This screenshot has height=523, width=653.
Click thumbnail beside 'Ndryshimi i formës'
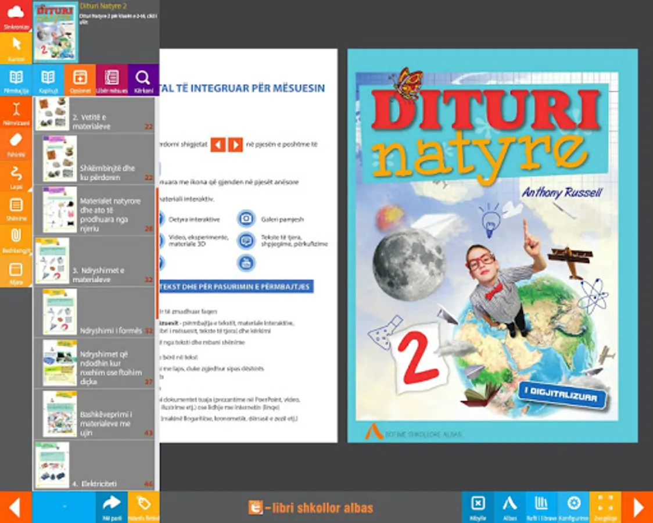point(60,312)
